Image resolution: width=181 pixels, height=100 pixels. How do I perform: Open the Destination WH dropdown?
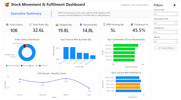click(x=165, y=23)
